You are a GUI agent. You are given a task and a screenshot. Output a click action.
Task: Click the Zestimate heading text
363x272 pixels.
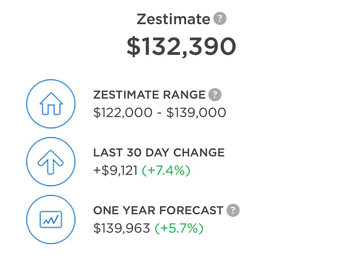point(174,19)
